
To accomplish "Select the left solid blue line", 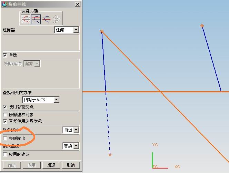I will point(104,61).
